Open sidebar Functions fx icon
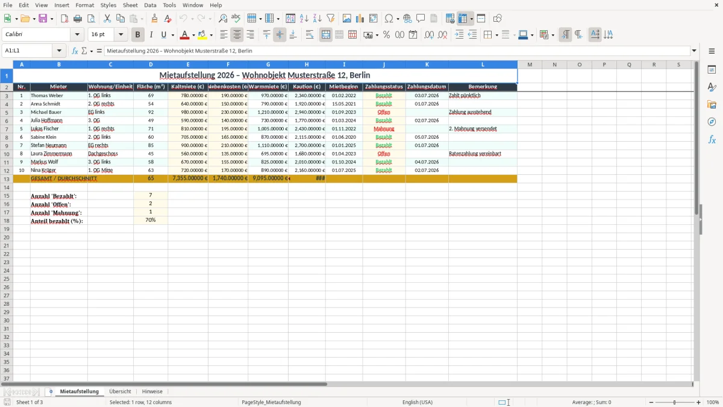Image resolution: width=723 pixels, height=407 pixels. coord(712,139)
